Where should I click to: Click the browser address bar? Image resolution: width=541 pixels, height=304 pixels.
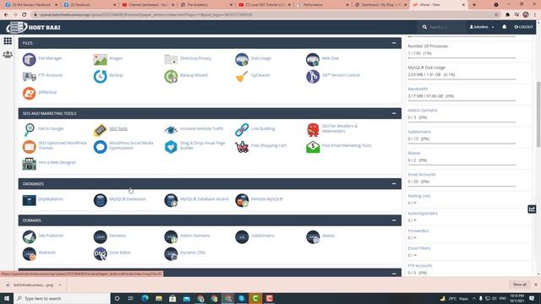[262, 15]
